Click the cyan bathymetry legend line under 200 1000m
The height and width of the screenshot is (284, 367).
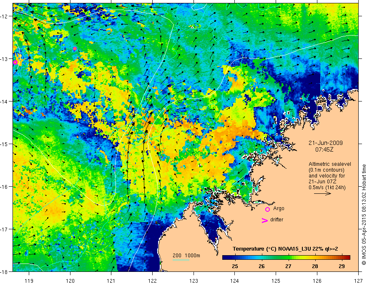[181, 260]
